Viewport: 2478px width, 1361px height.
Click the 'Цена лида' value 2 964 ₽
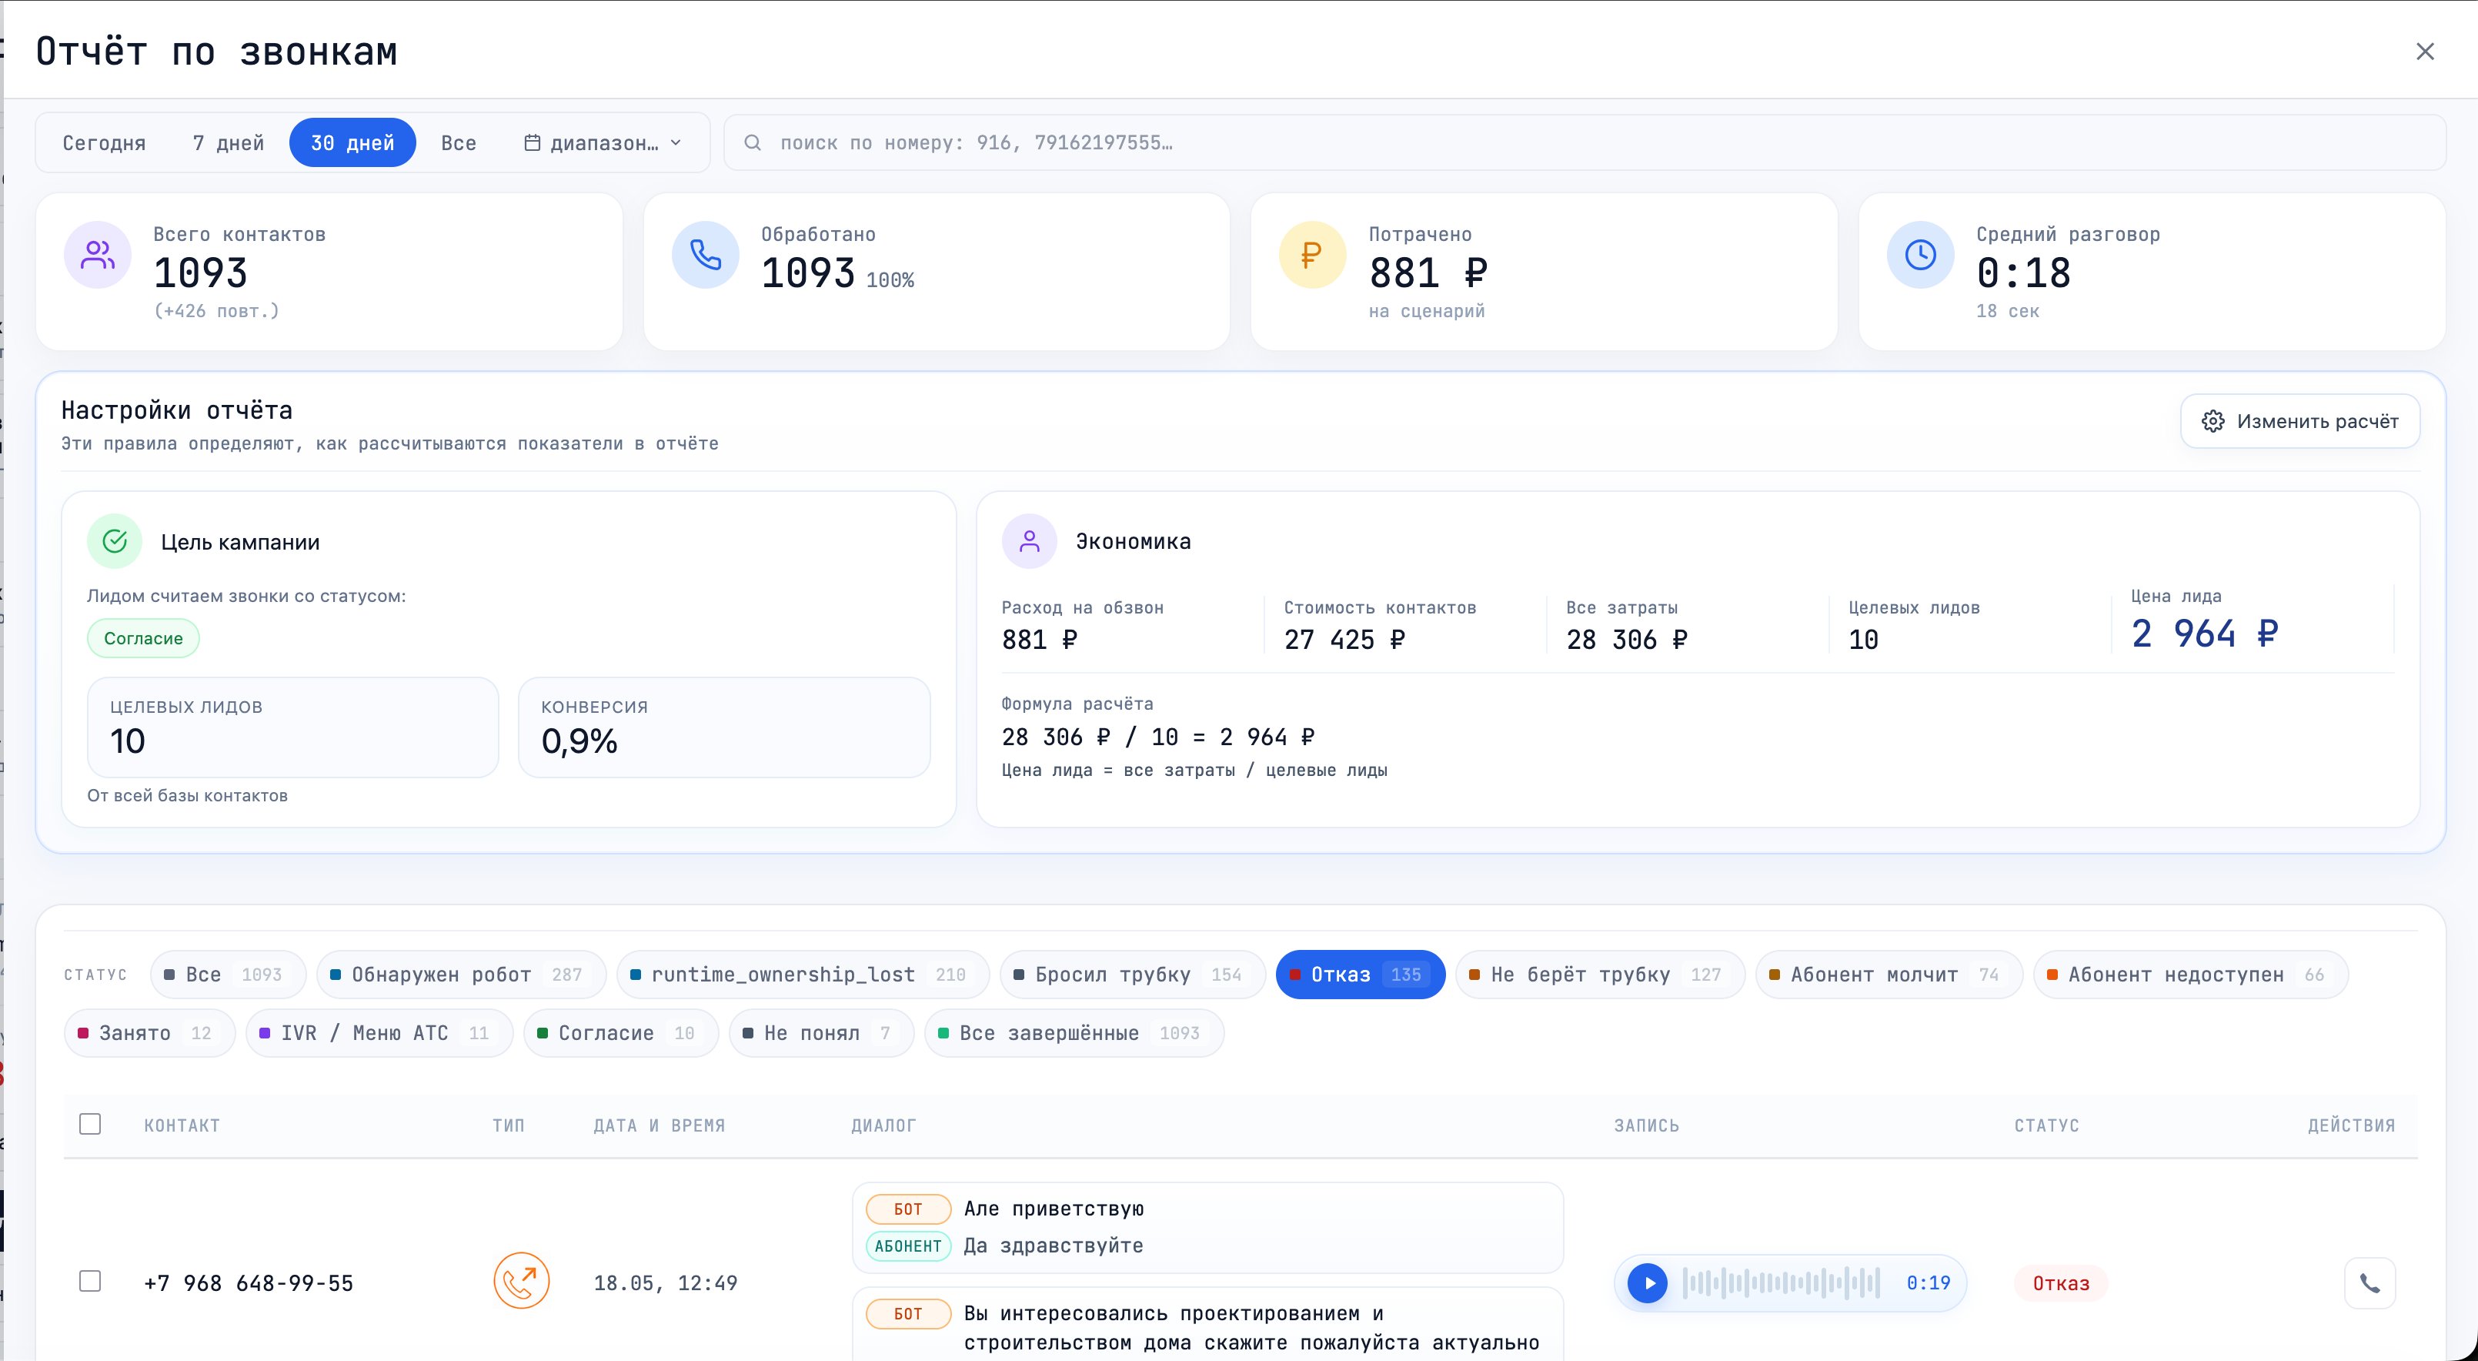(2204, 634)
